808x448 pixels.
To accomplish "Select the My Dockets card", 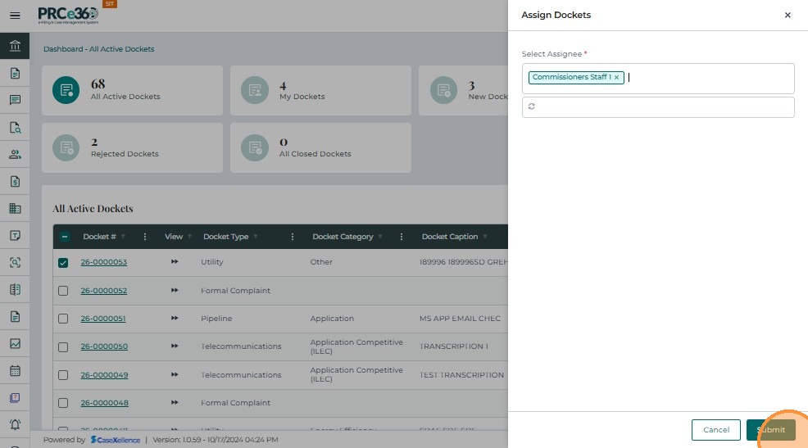I will click(x=320, y=90).
